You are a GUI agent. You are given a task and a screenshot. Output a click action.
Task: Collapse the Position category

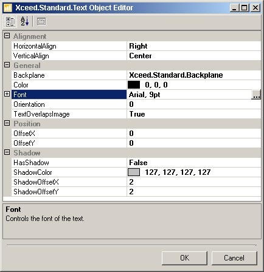point(7,123)
